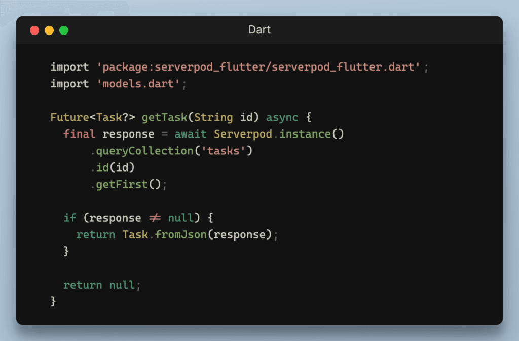Click the getFirst method call
The image size is (519, 341).
(x=122, y=184)
